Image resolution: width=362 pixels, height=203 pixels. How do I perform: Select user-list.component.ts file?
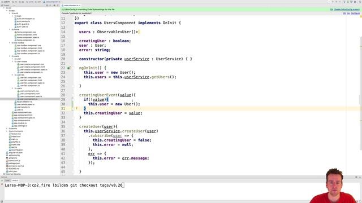[x=29, y=86]
